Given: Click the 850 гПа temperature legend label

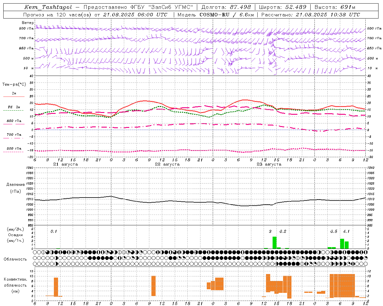Looking at the screenshot, I should [14, 121].
